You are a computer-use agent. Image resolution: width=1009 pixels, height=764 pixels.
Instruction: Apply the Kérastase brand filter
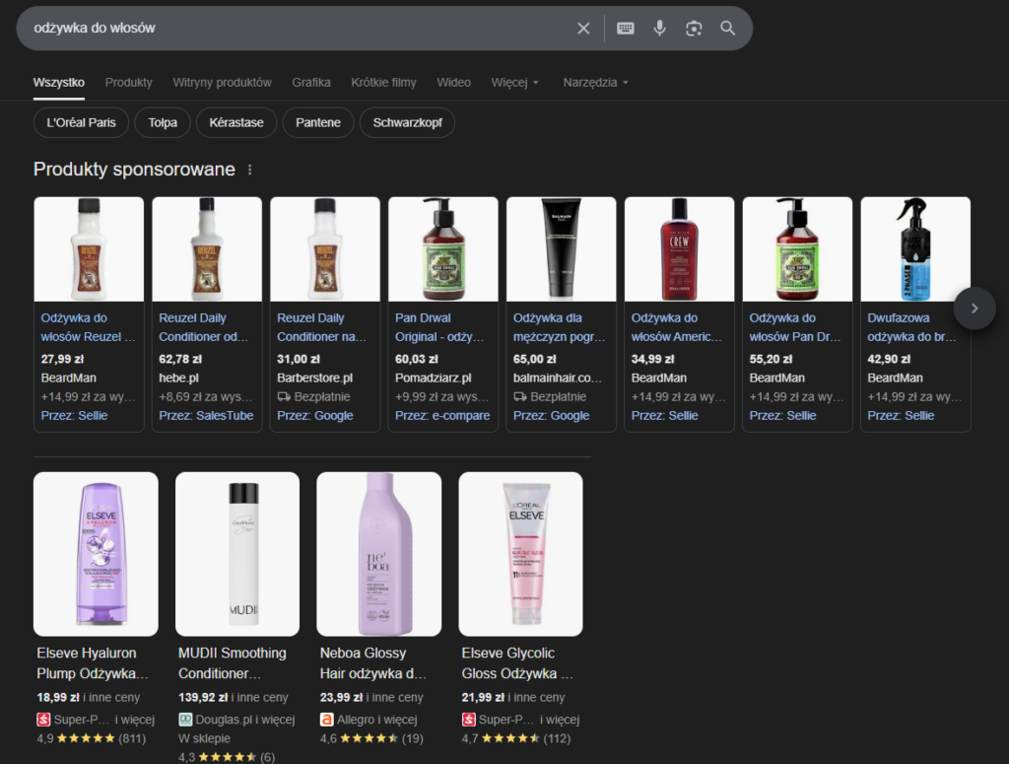pos(236,122)
